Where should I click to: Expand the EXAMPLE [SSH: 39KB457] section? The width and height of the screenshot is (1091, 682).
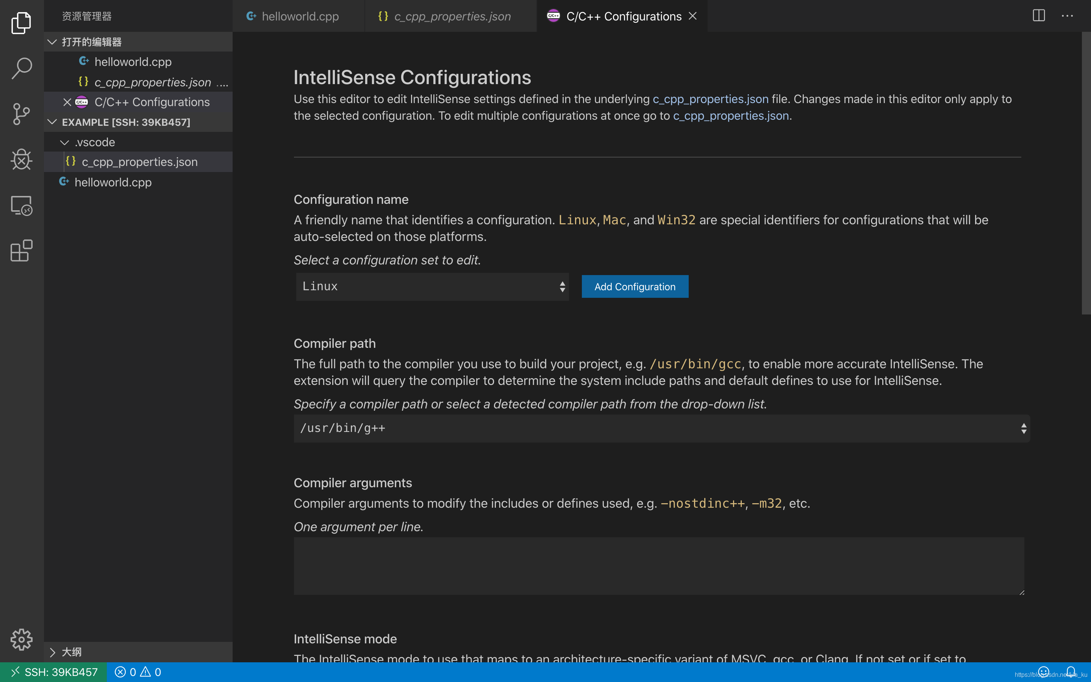point(53,122)
